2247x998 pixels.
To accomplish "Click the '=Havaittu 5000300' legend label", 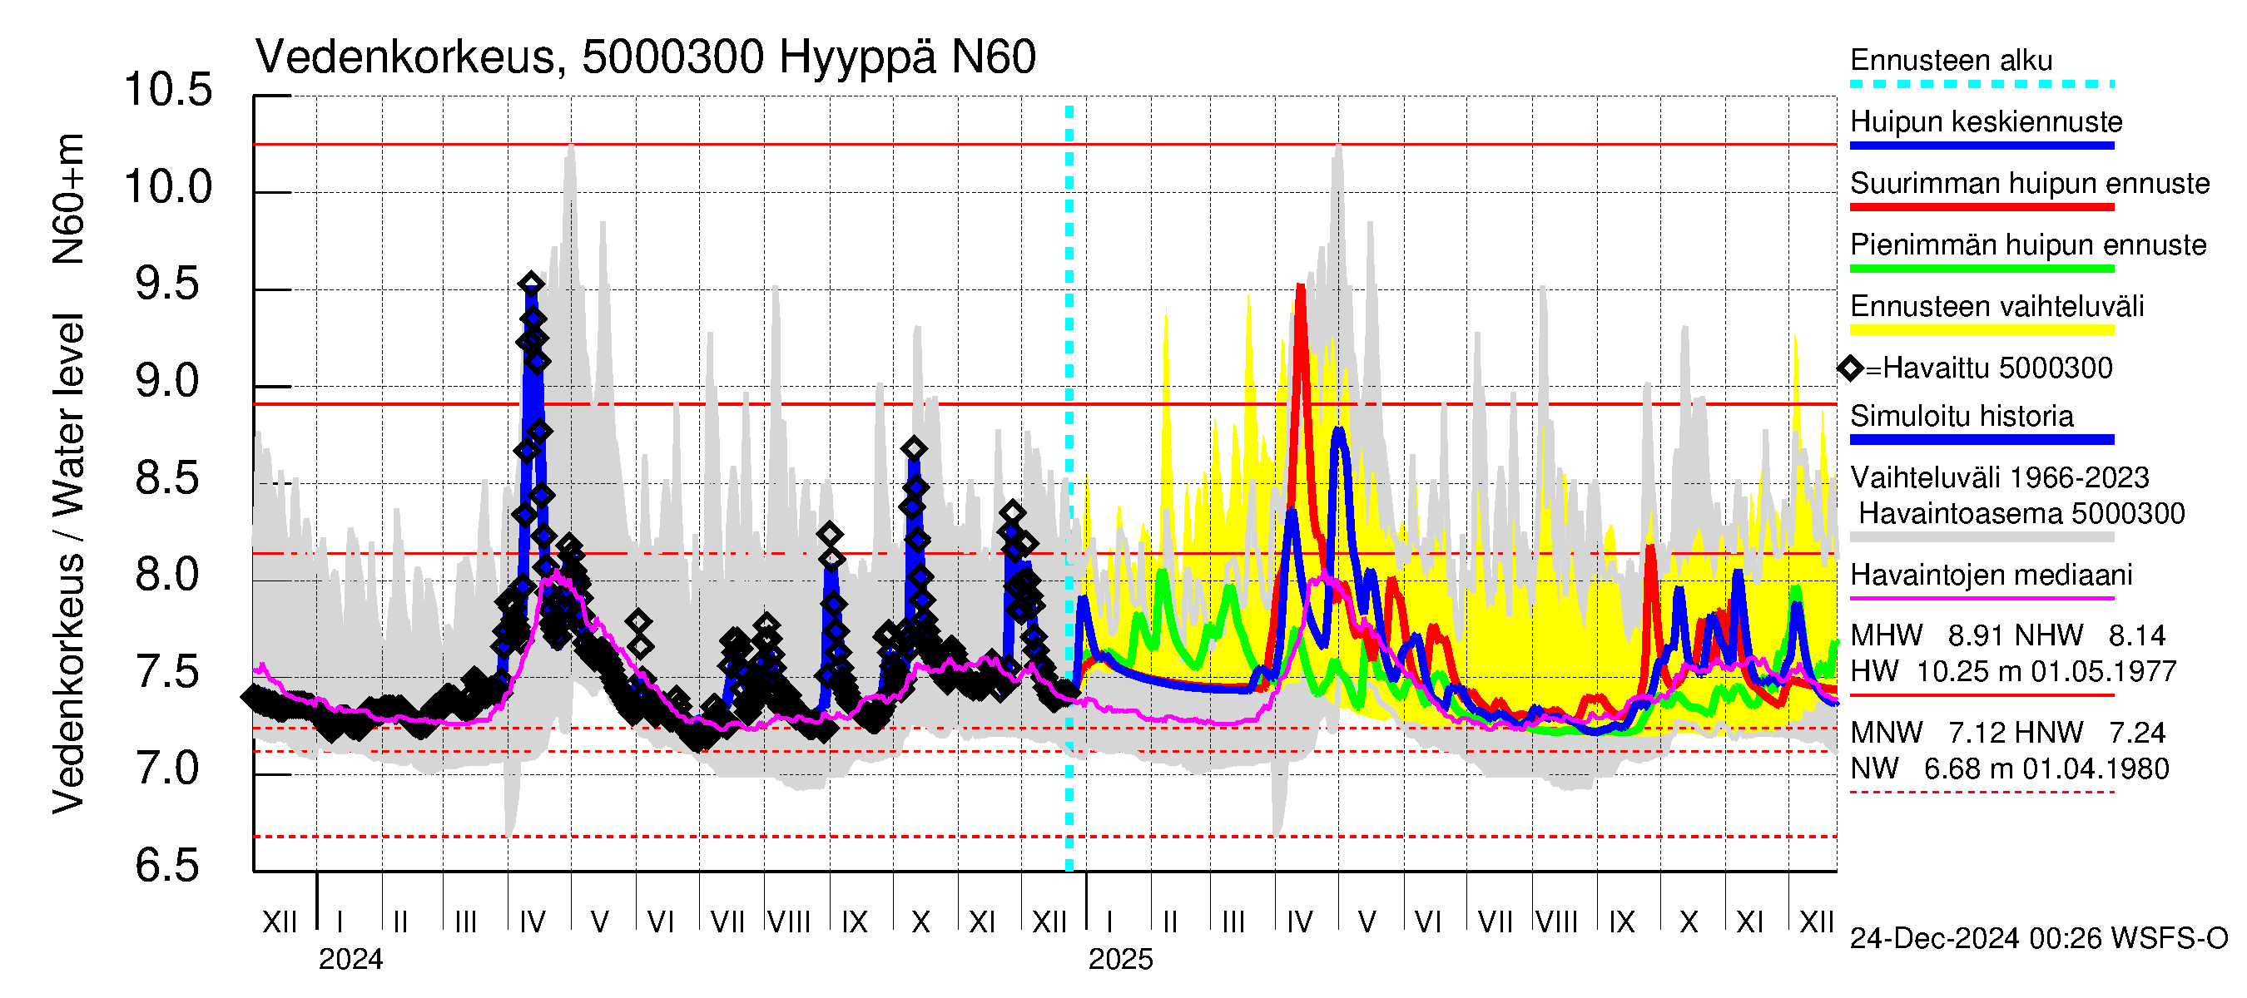I will 1989,368.
